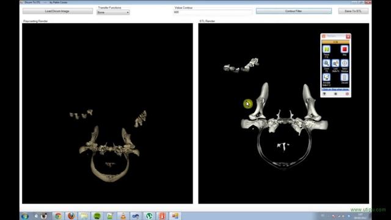Stop the recording with the red Stop icon

[345, 50]
